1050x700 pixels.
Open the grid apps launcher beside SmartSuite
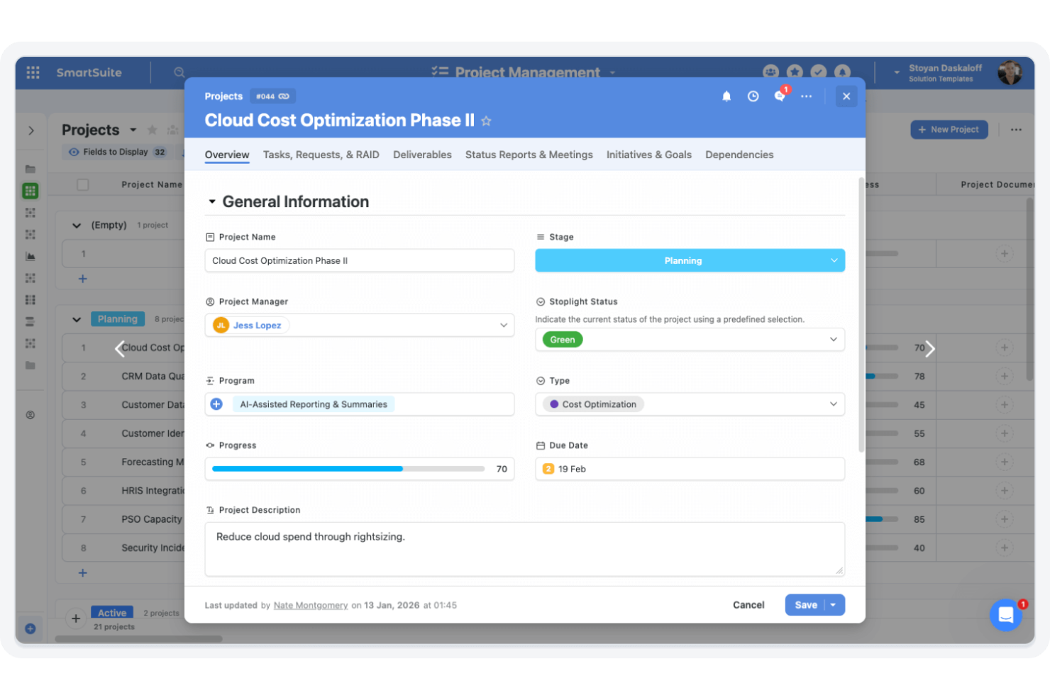pos(33,72)
